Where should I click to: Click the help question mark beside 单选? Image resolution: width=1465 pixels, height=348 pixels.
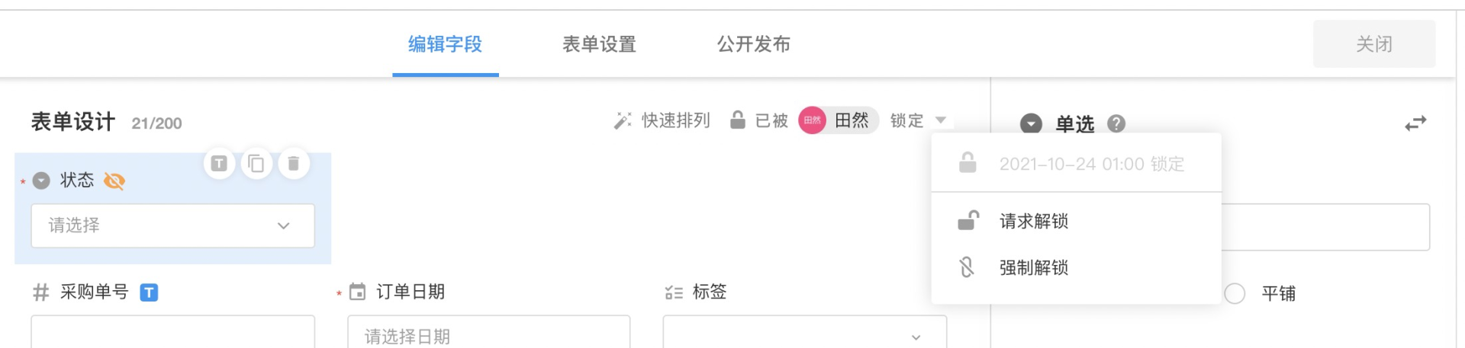pyautogui.click(x=1116, y=123)
